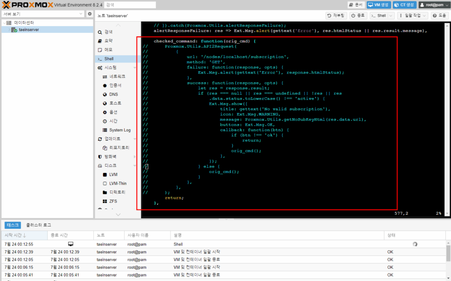Click the Shell button in the node toolbar
Viewport: 451px width, 281px height.
click(379, 15)
